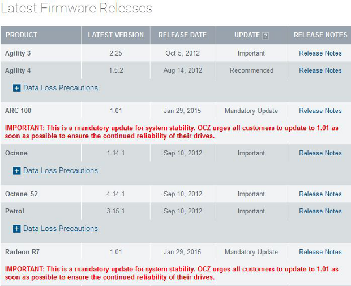Viewport: 351px width, 286px height.
Task: Expand the plus icon under Agility 4
Action: (x=16, y=88)
